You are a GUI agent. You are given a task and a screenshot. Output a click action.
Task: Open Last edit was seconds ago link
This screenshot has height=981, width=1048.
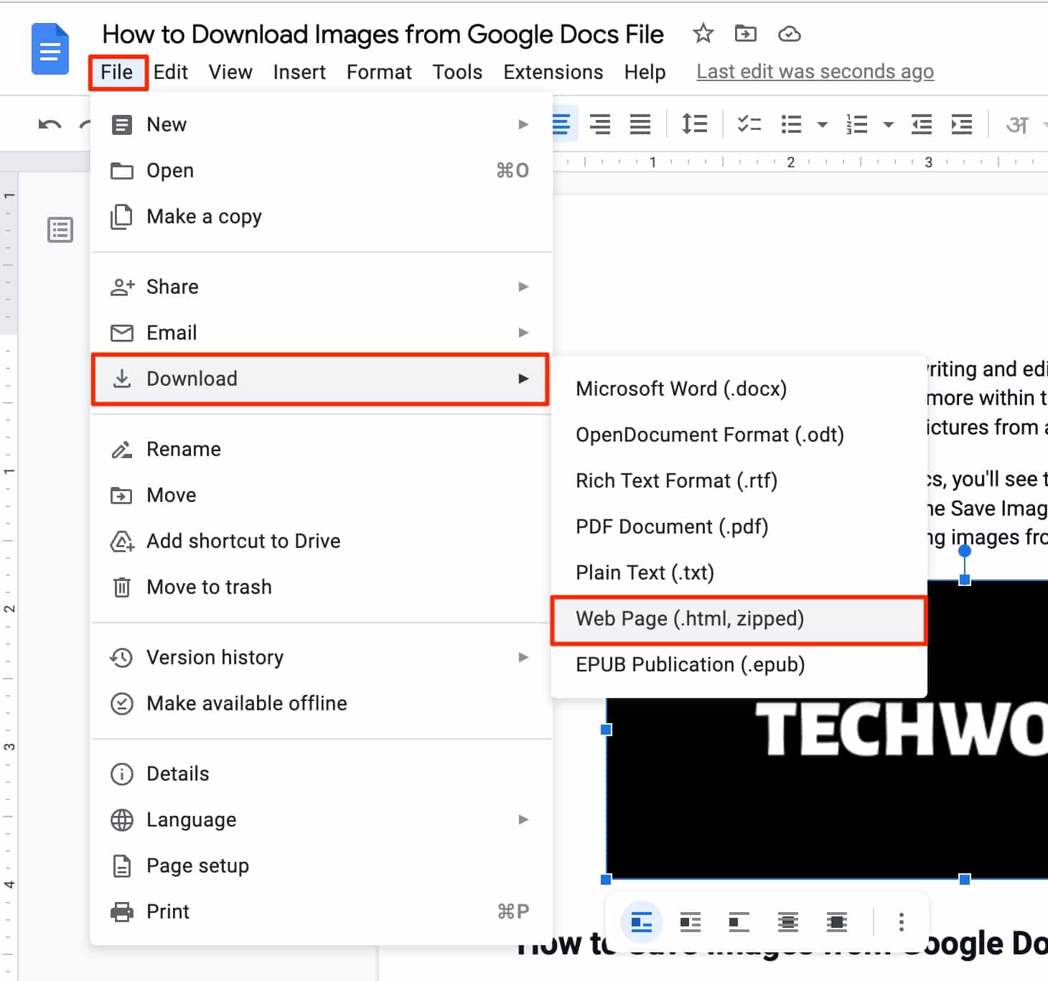coord(815,72)
